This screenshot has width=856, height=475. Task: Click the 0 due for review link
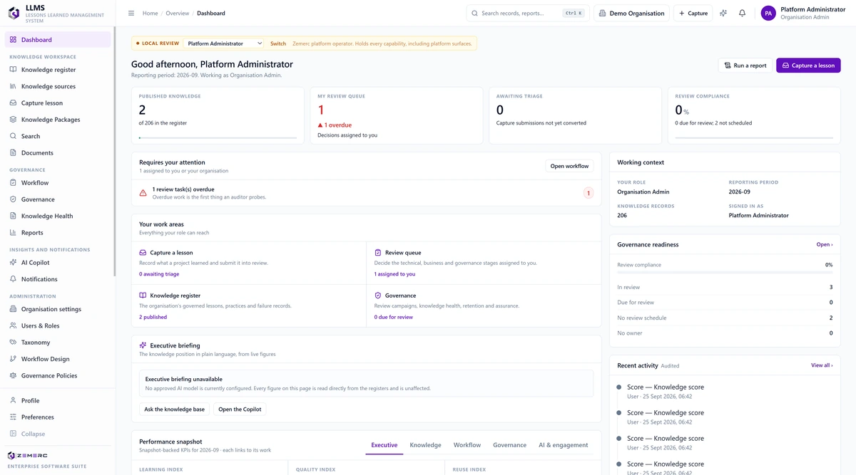[393, 317]
